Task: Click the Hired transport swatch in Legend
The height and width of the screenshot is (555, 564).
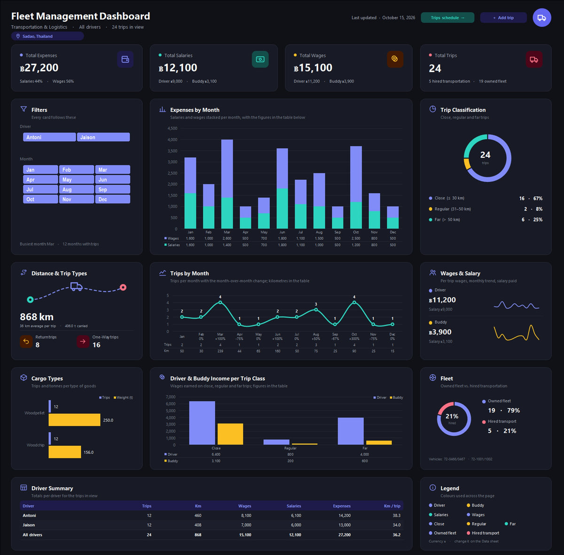Action: pyautogui.click(x=468, y=533)
